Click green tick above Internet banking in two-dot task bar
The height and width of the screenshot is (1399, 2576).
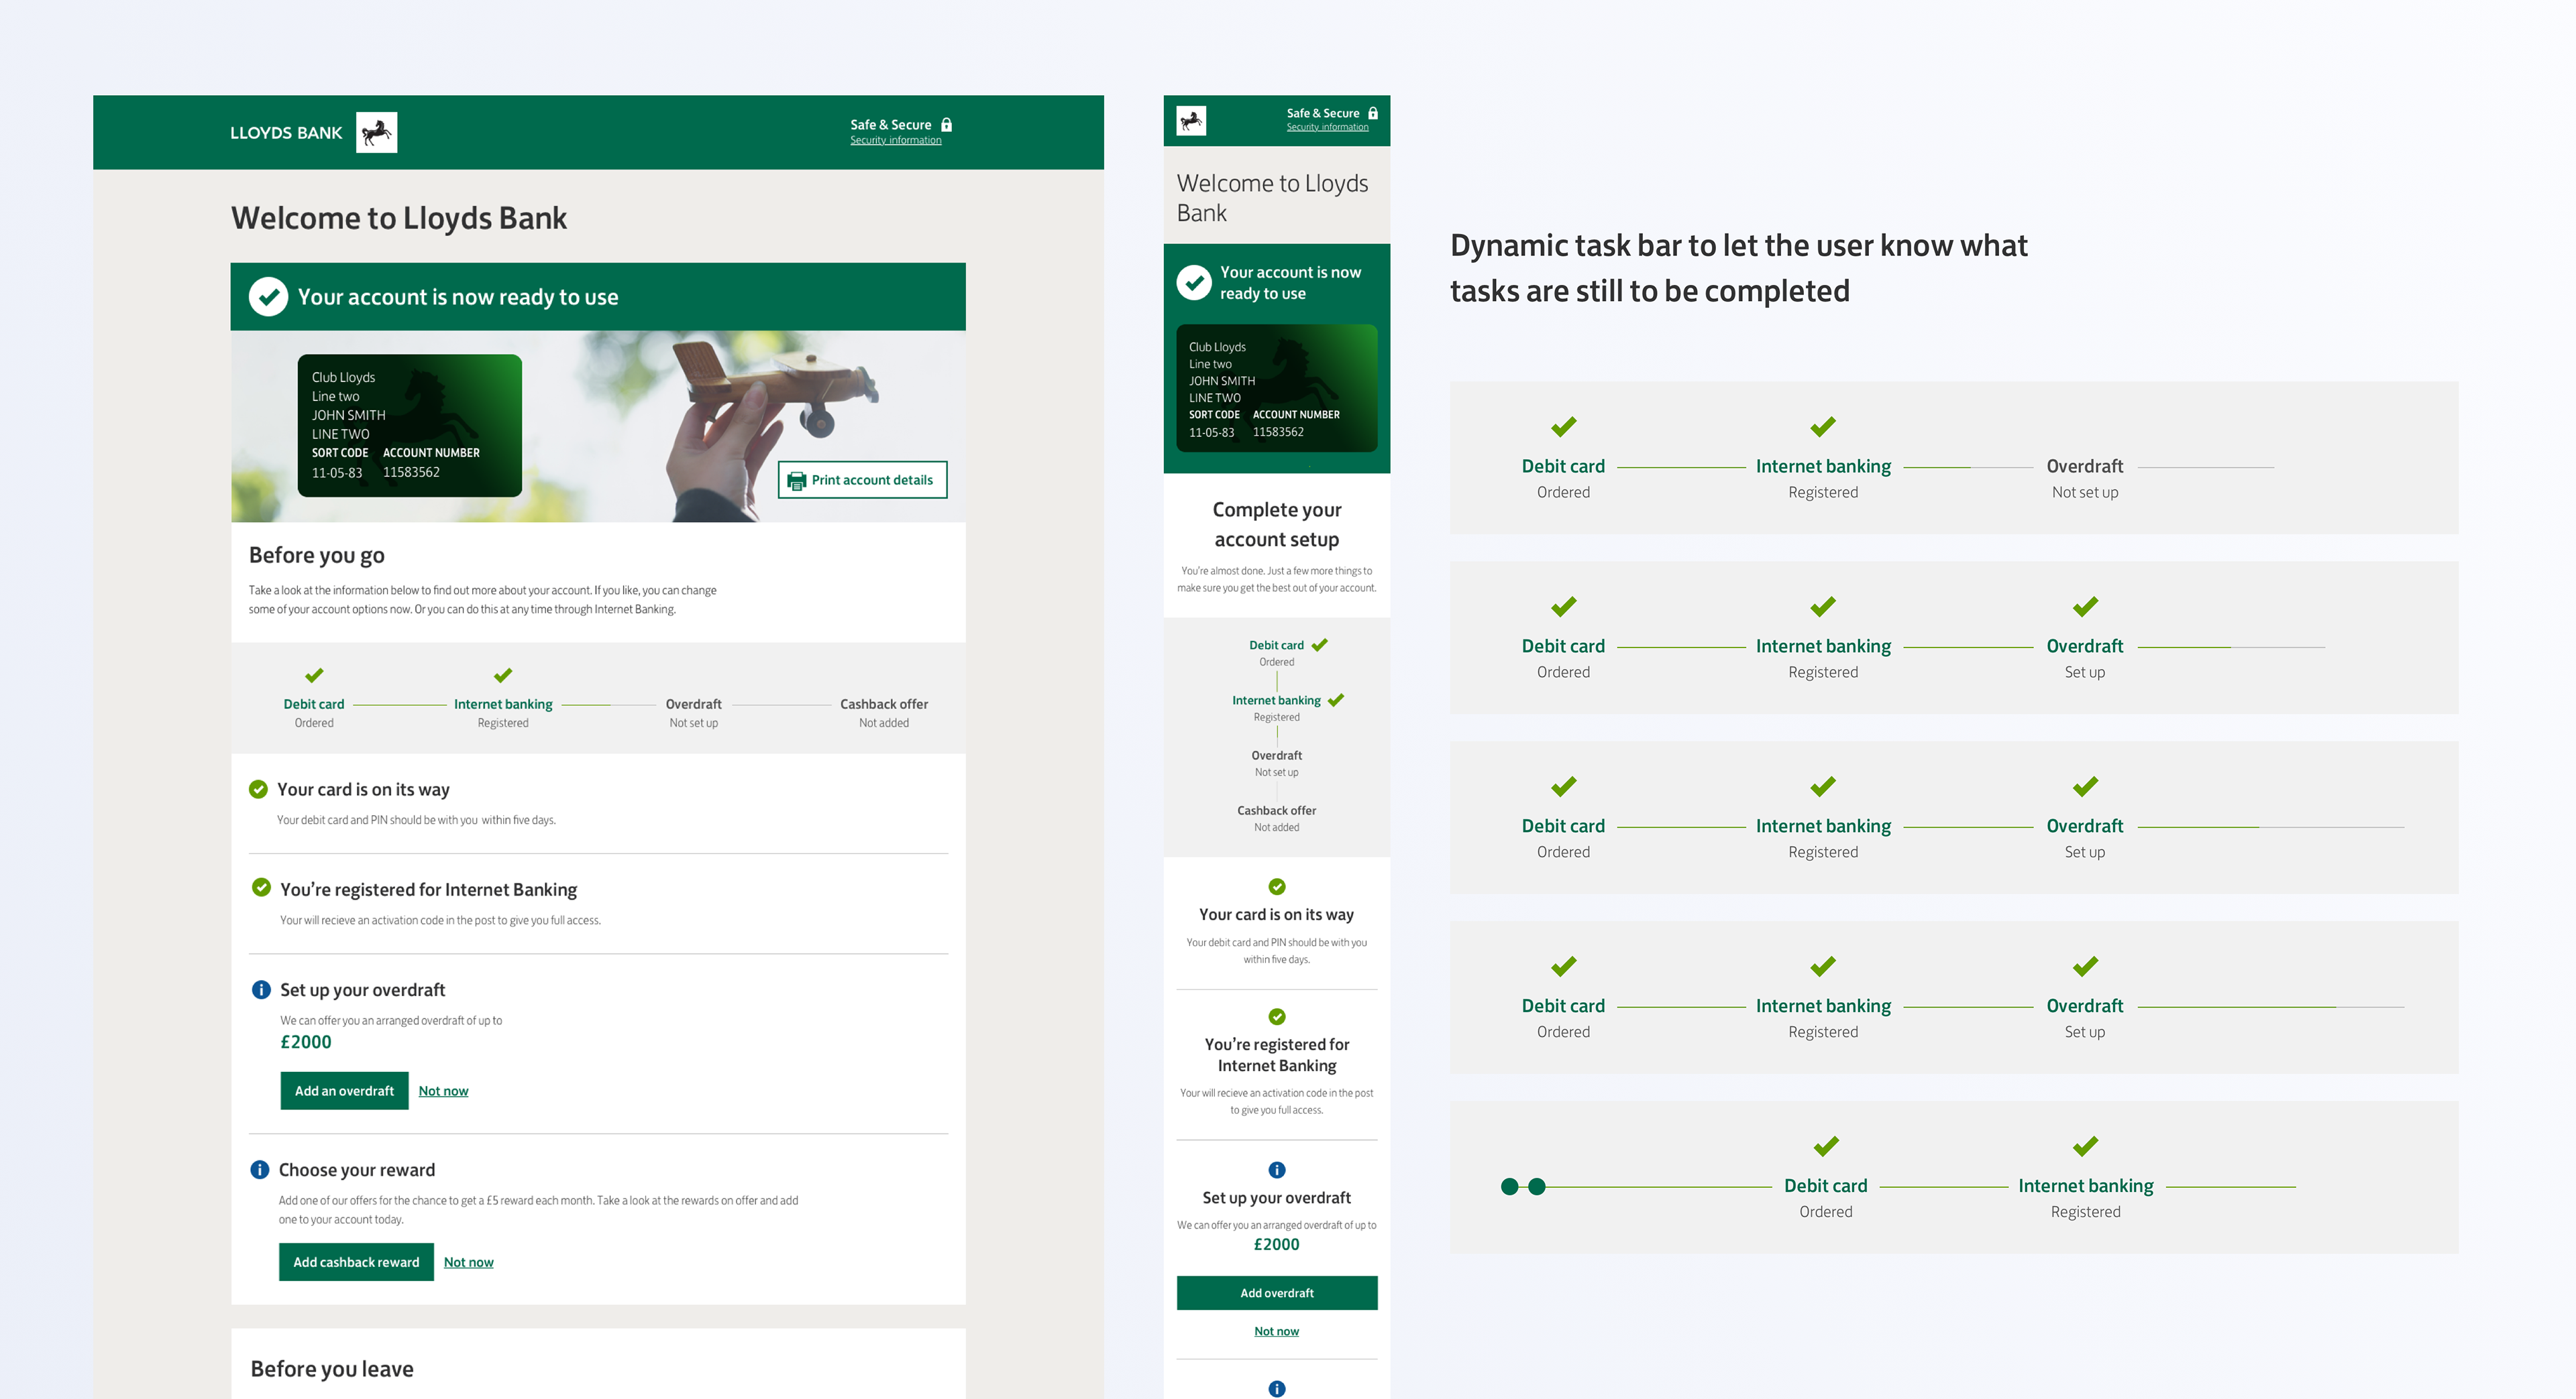click(x=2085, y=1146)
